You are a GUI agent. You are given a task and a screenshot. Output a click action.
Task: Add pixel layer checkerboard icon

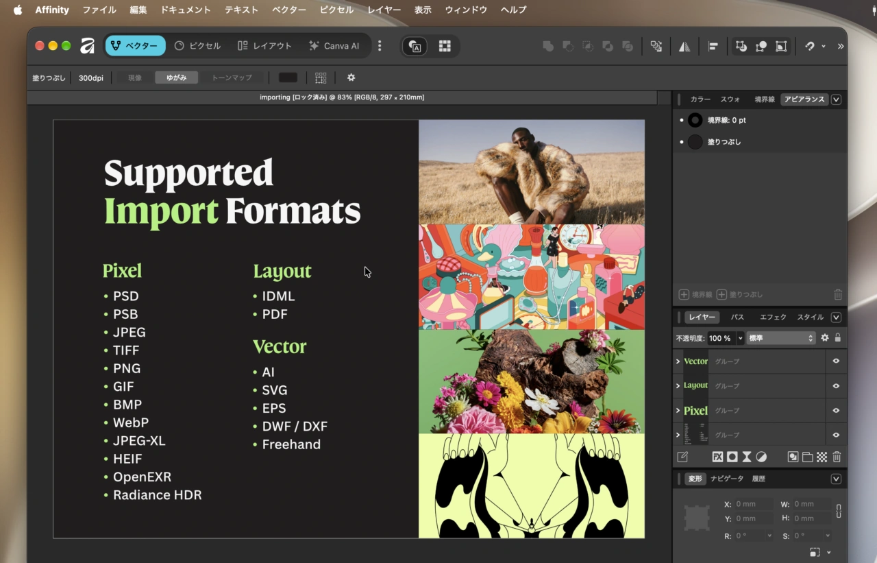coord(822,457)
